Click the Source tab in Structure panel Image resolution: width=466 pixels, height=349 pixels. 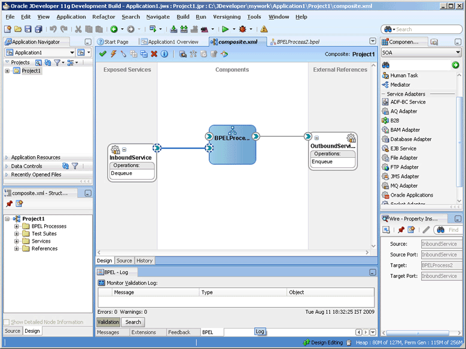click(13, 331)
